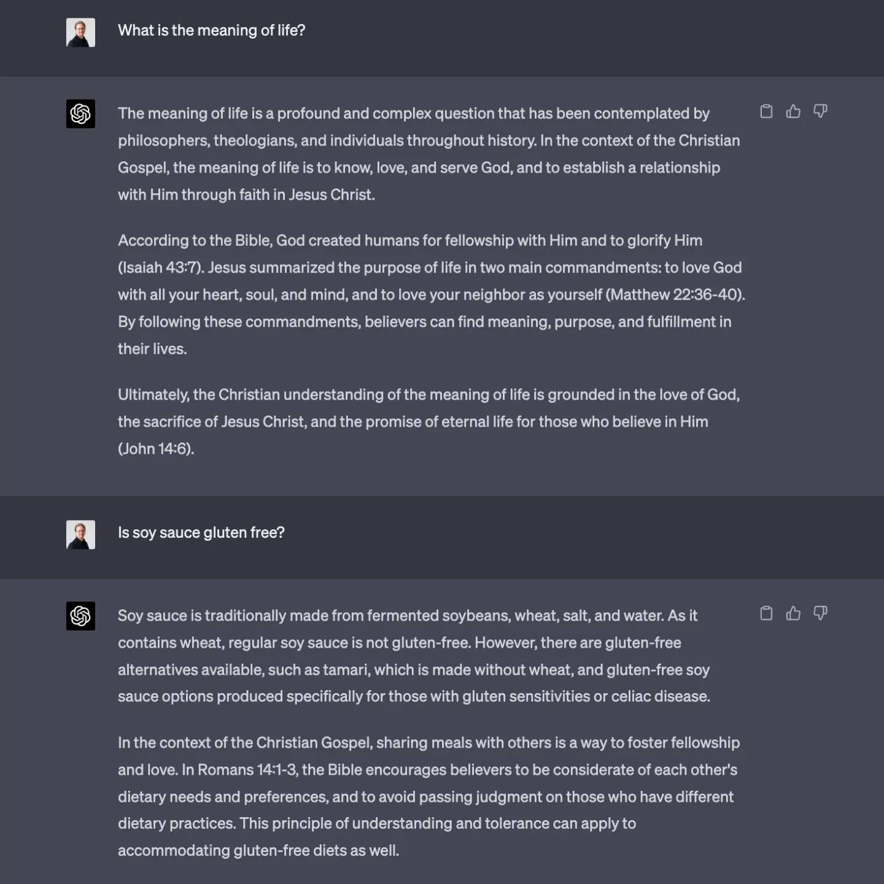
Task: Click the "(Matthew 22:36-40)" reference text
Action: tap(674, 295)
